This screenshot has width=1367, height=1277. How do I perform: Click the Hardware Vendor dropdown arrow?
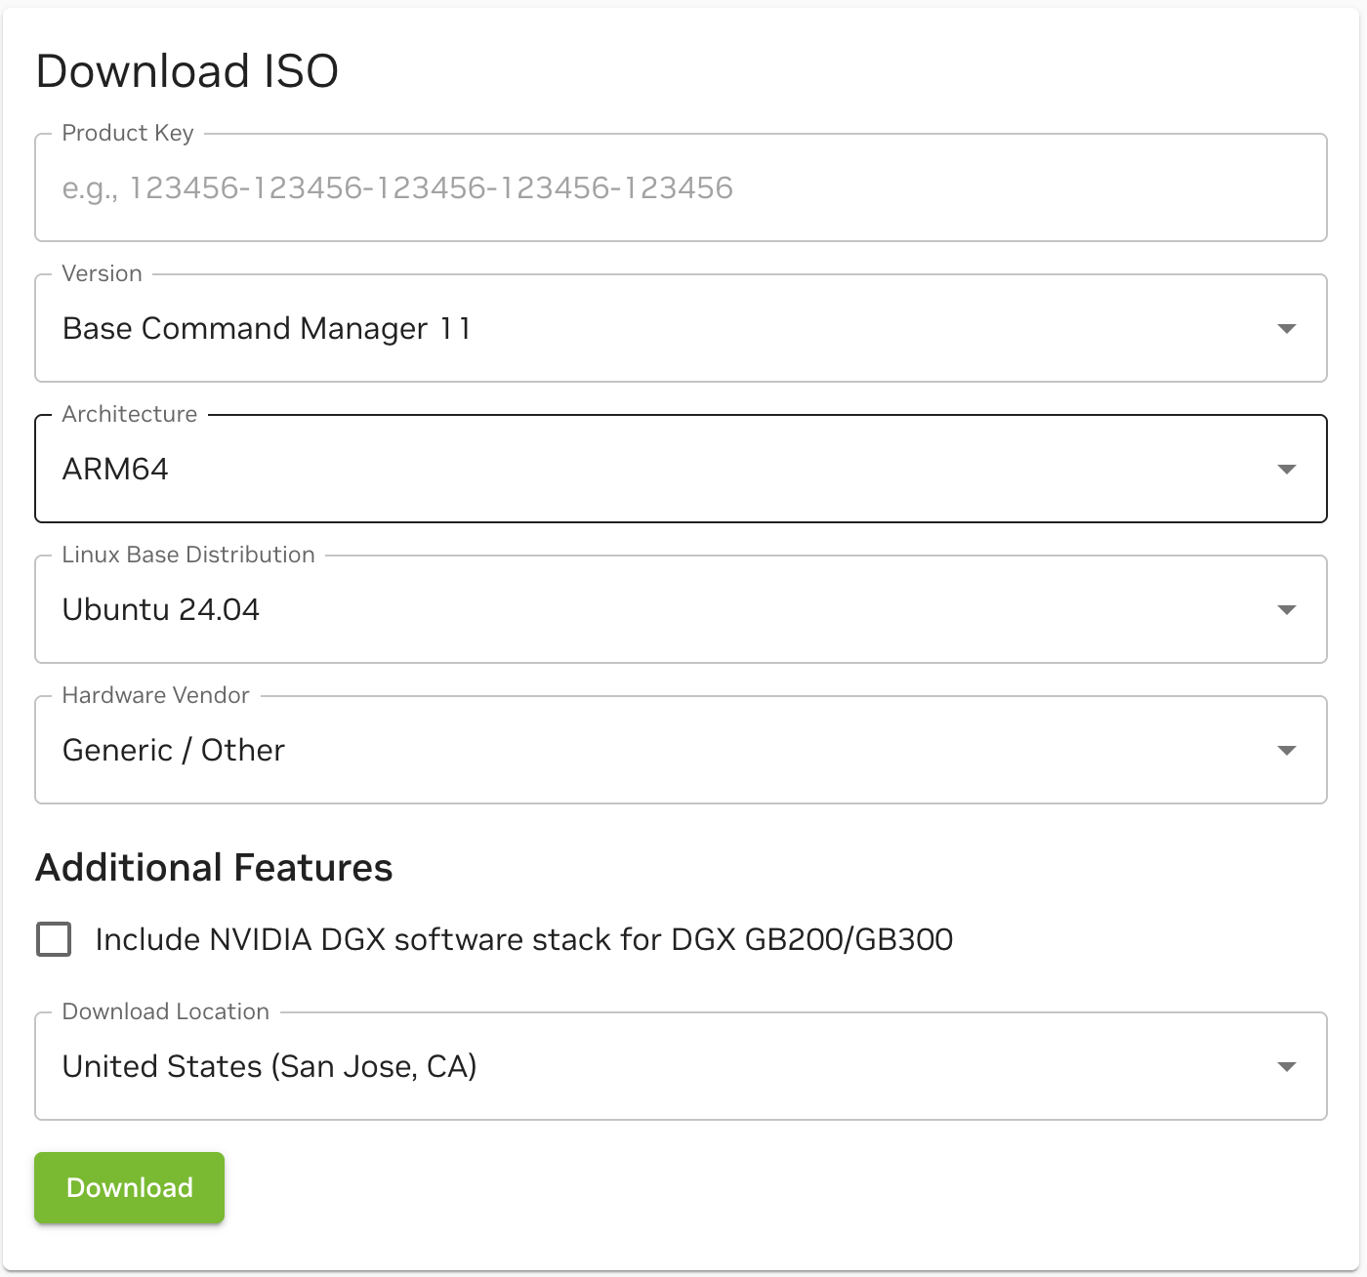[1287, 751]
